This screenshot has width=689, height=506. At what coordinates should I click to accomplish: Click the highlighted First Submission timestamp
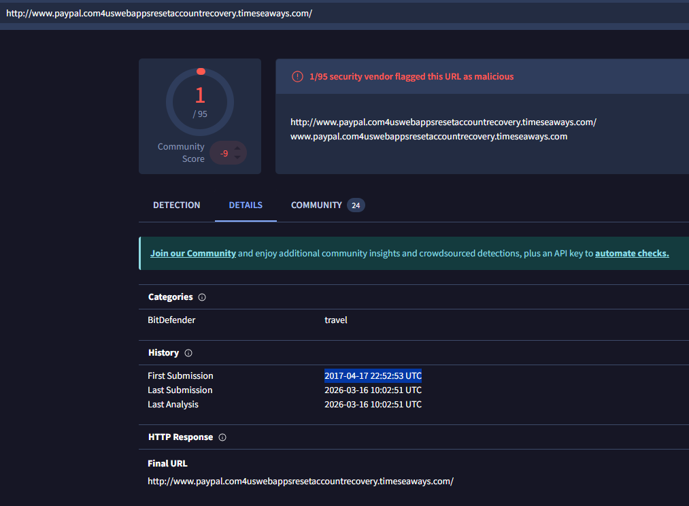point(373,376)
